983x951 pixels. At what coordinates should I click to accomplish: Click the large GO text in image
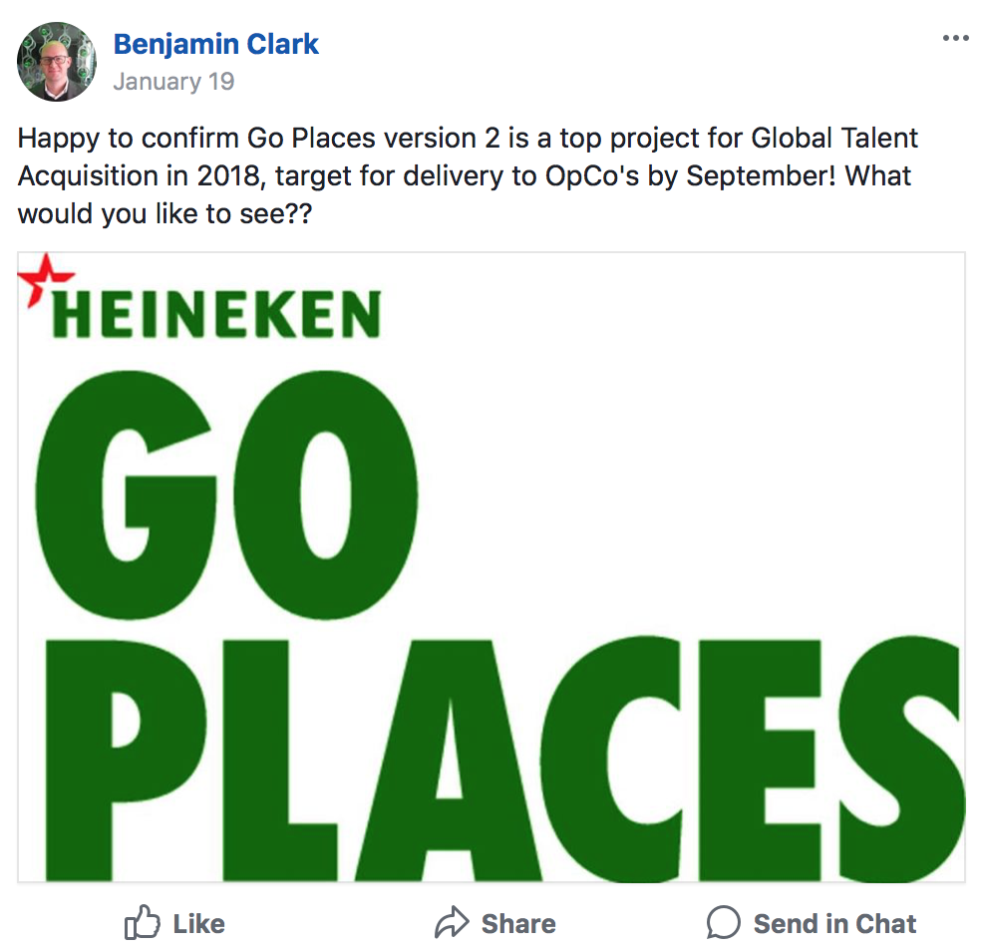click(225, 494)
